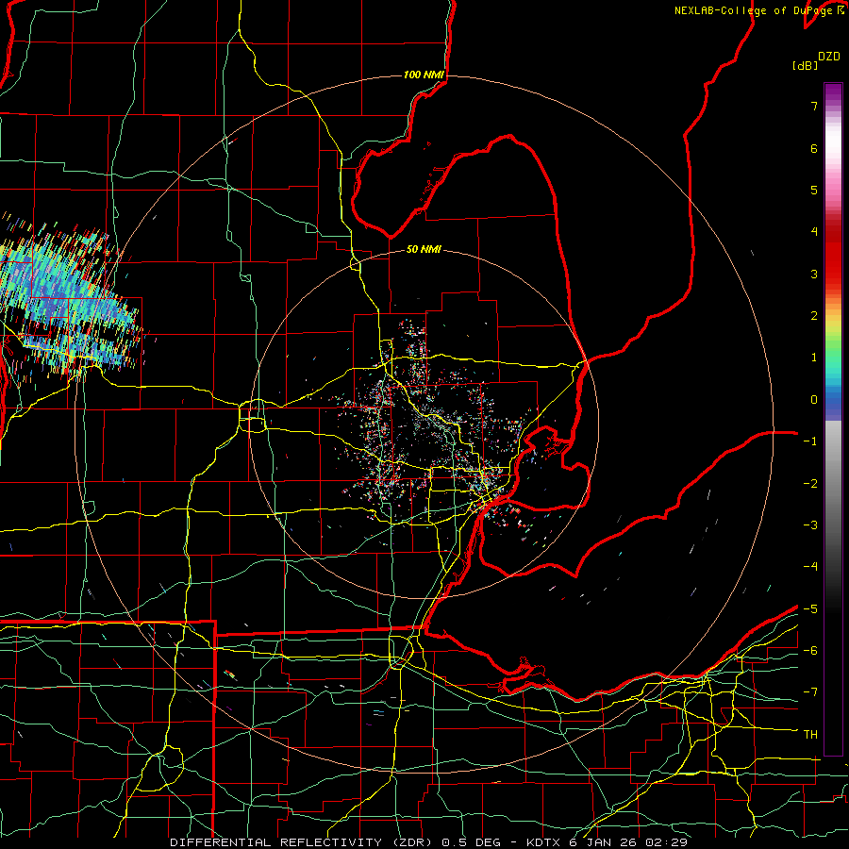The width and height of the screenshot is (849, 849).
Task: Click the 1 dB scale value
Action: [814, 358]
